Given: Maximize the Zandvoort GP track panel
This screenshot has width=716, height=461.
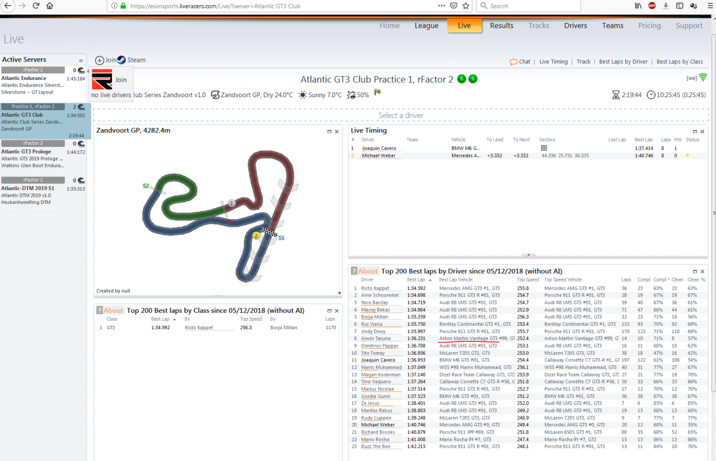Looking at the screenshot, I should point(329,131).
